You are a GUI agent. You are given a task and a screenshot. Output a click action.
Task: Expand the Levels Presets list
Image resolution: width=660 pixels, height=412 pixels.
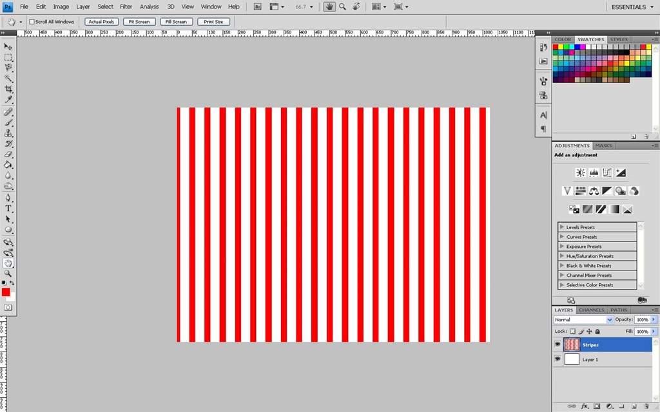click(562, 227)
